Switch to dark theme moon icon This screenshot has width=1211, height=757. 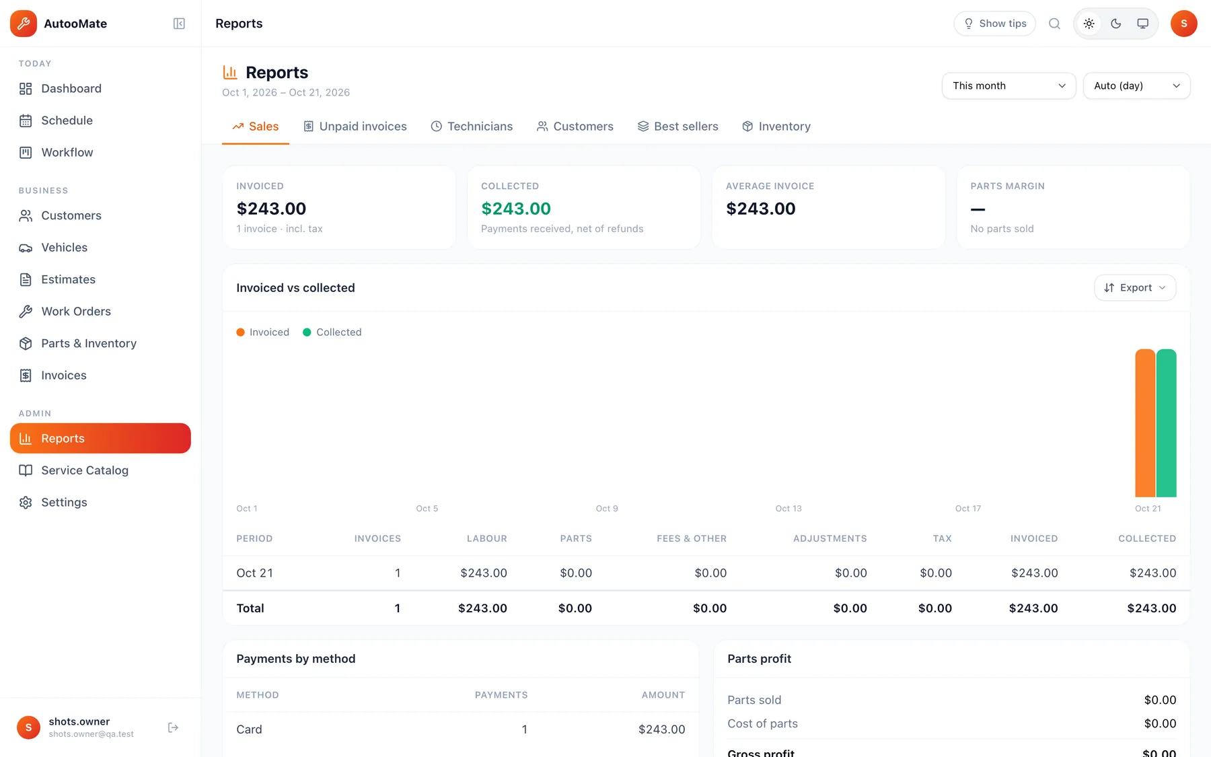point(1116,24)
